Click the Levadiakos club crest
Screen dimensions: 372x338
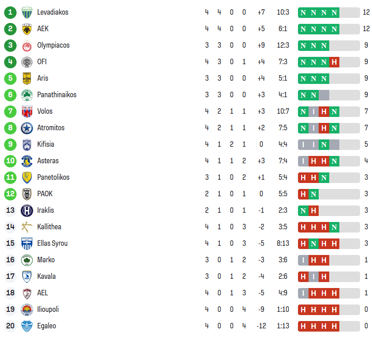[x=27, y=12]
